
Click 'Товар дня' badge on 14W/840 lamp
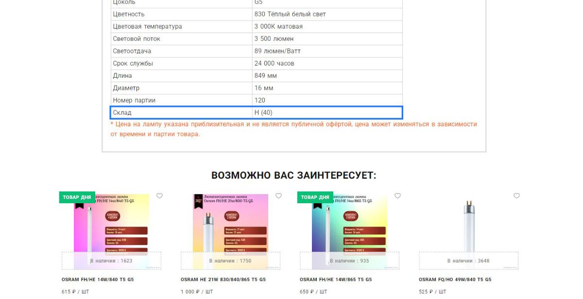pos(77,197)
